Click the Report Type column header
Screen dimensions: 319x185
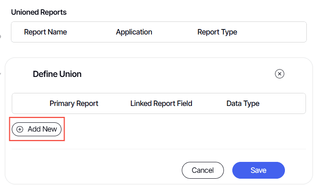[217, 32]
